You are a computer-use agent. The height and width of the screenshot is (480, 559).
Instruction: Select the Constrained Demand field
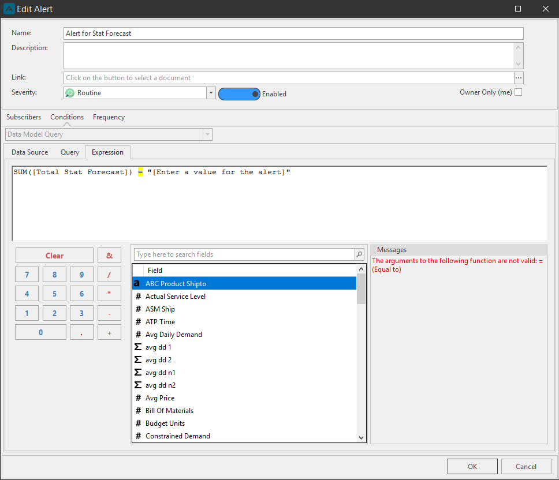point(244,436)
